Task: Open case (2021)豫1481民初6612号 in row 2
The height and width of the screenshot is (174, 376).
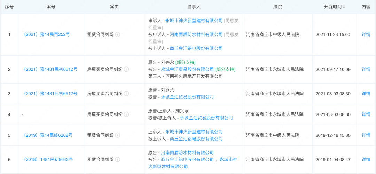Action: pos(50,70)
